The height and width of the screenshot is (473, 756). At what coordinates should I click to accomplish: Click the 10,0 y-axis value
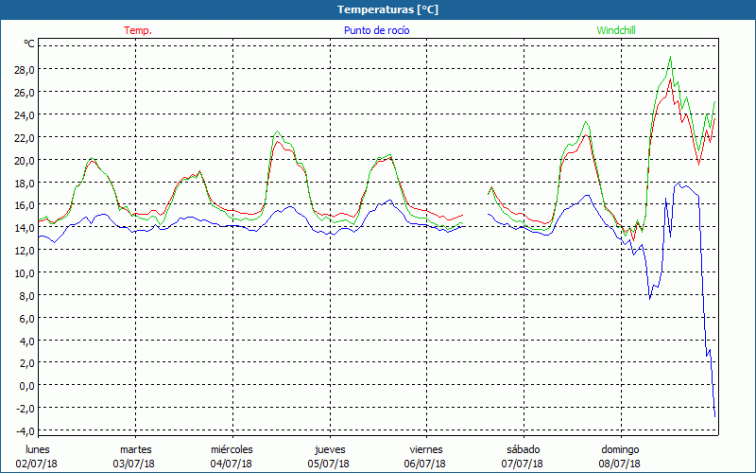[x=25, y=273]
